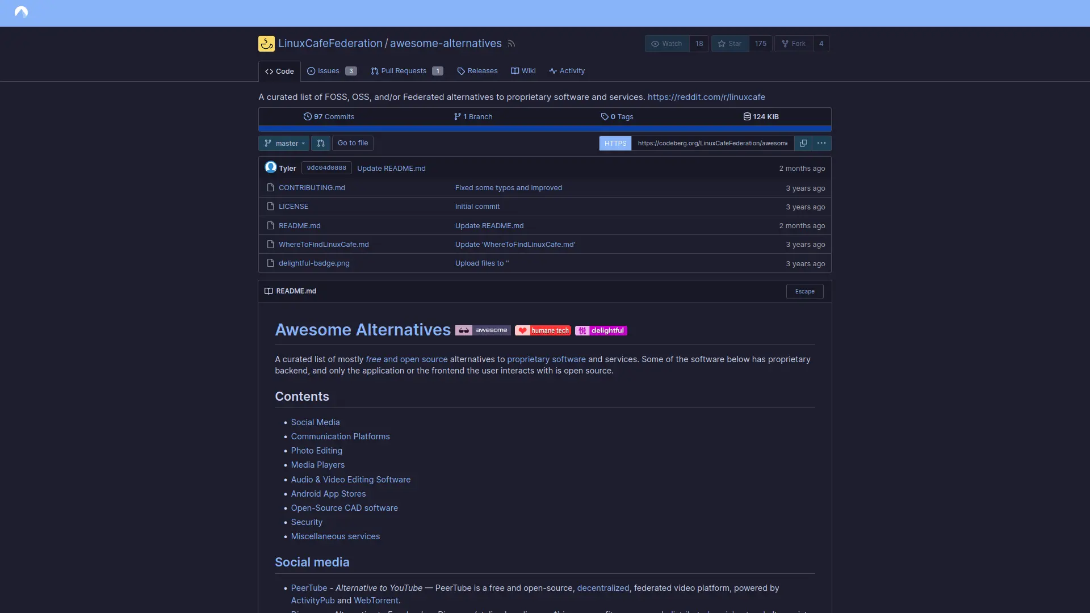Jump to Open-Source CAD software section
The height and width of the screenshot is (613, 1090).
point(345,508)
